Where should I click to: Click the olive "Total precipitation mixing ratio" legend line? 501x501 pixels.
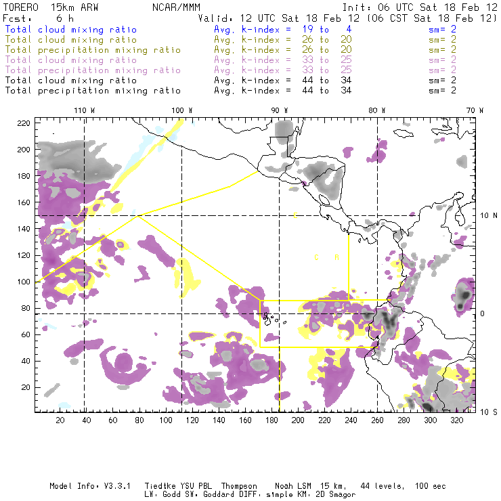(x=93, y=50)
